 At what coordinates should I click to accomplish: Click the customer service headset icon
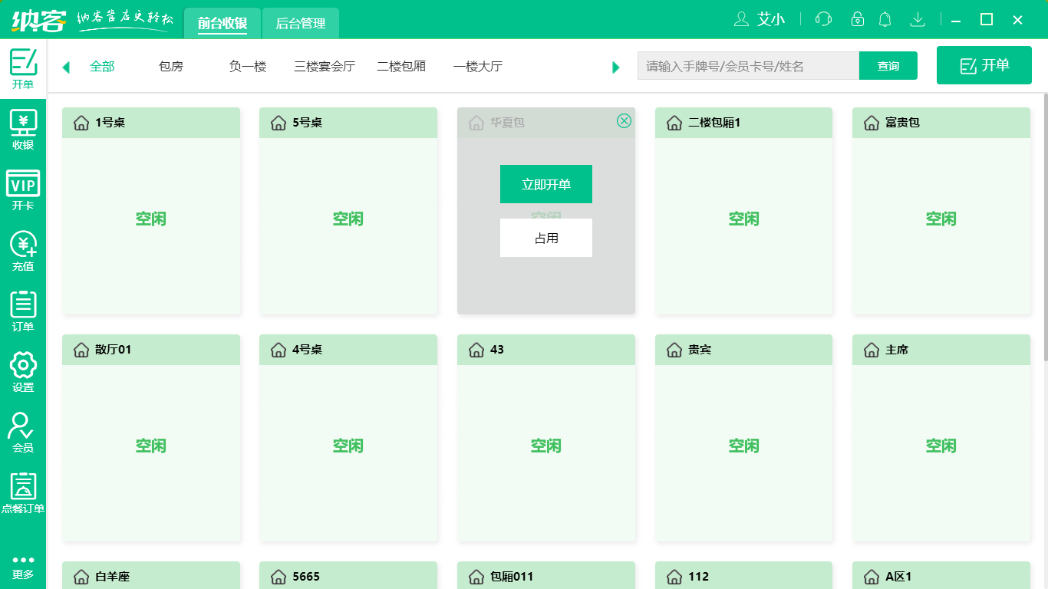coord(823,19)
